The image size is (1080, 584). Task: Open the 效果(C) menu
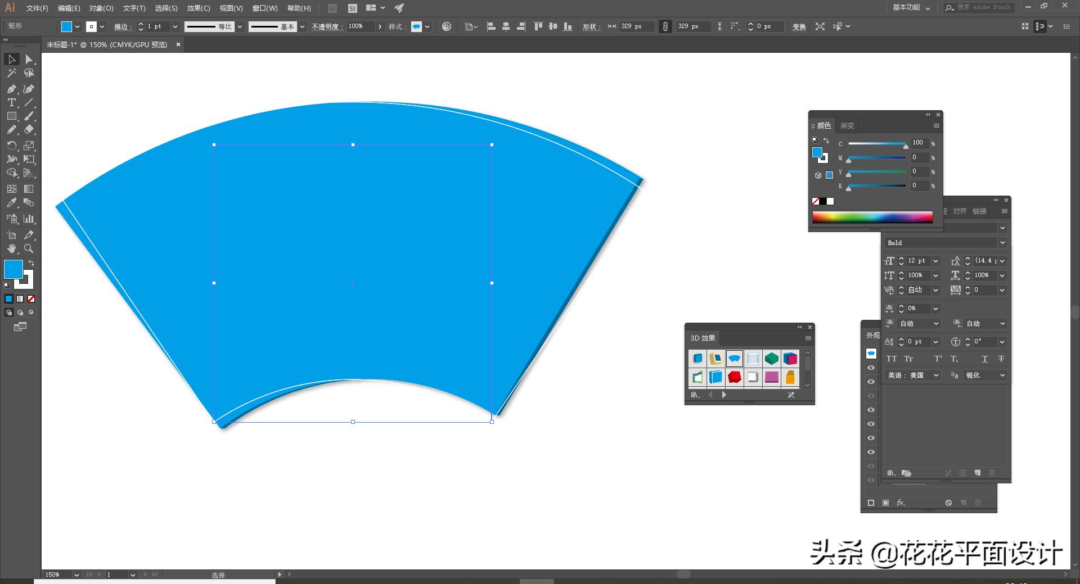(198, 8)
